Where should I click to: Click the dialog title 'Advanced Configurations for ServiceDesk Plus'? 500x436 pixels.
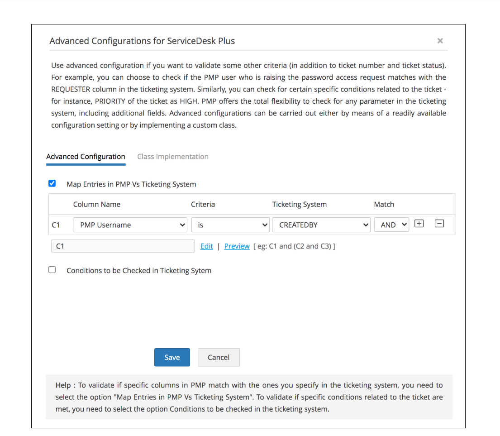coord(142,41)
